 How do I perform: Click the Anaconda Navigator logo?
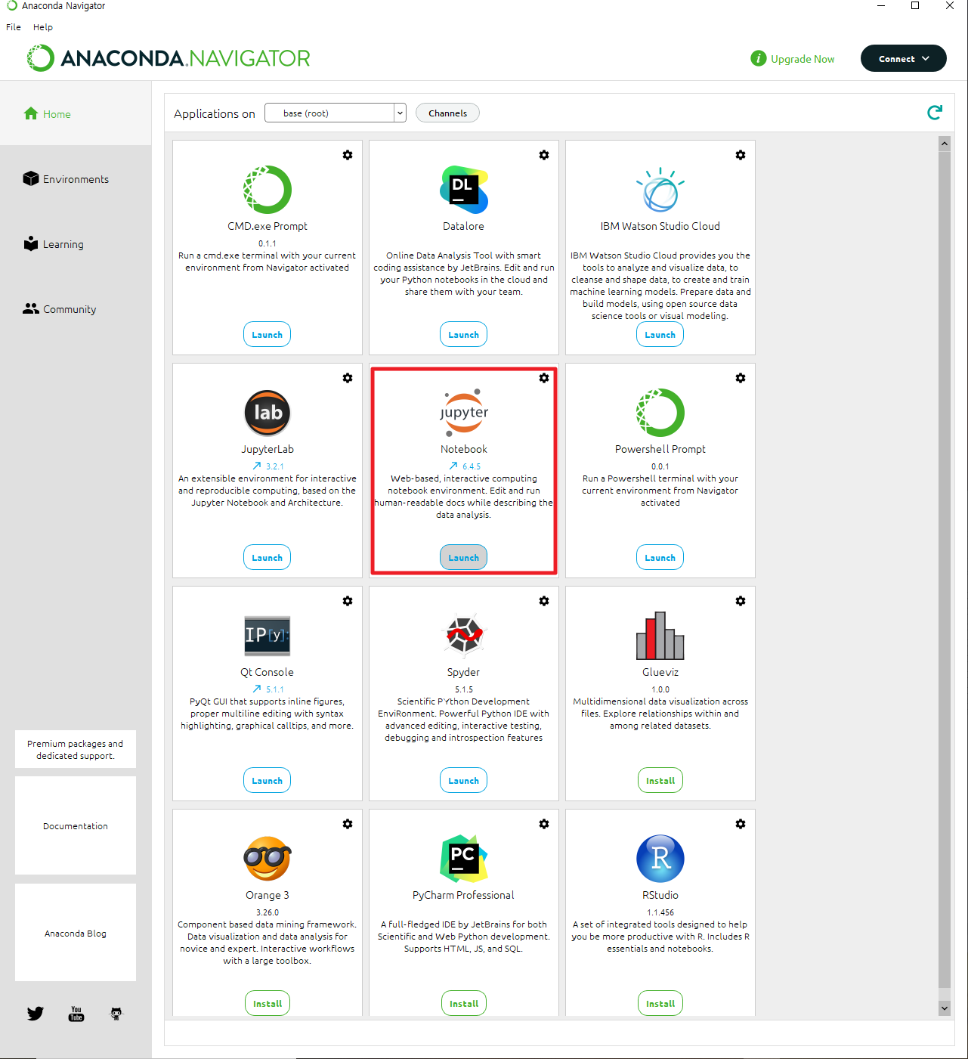point(168,58)
